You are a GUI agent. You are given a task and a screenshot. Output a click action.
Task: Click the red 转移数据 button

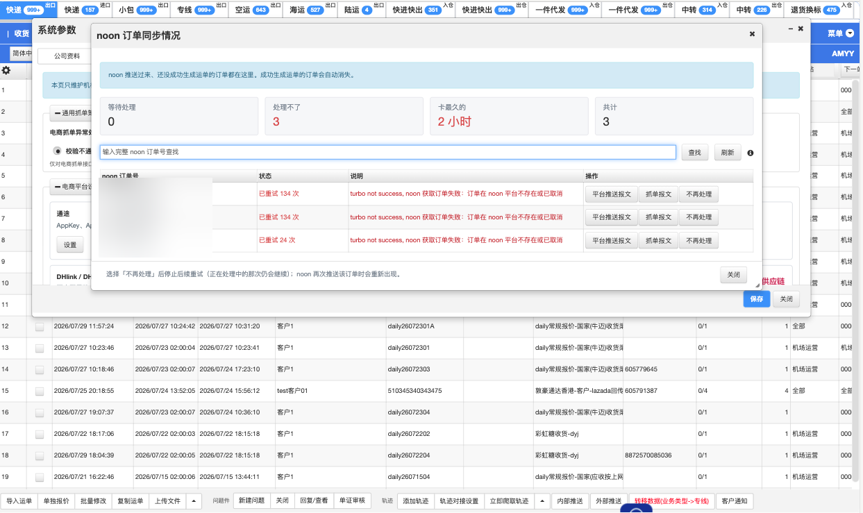click(x=671, y=501)
